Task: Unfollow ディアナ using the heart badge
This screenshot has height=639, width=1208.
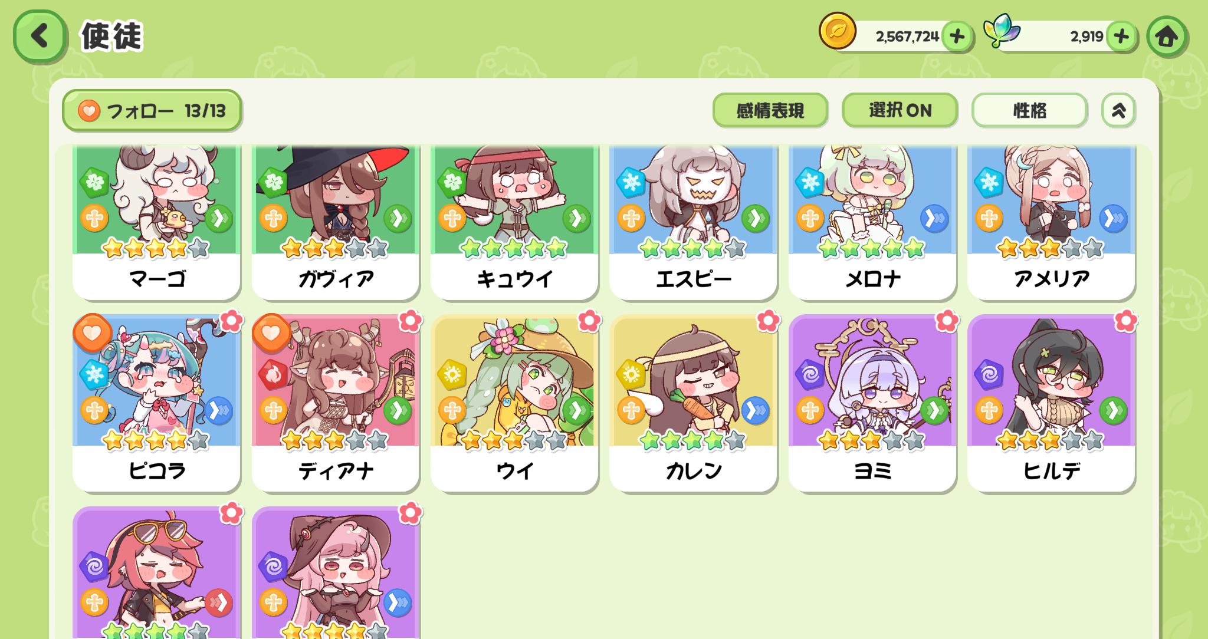Action: click(271, 333)
